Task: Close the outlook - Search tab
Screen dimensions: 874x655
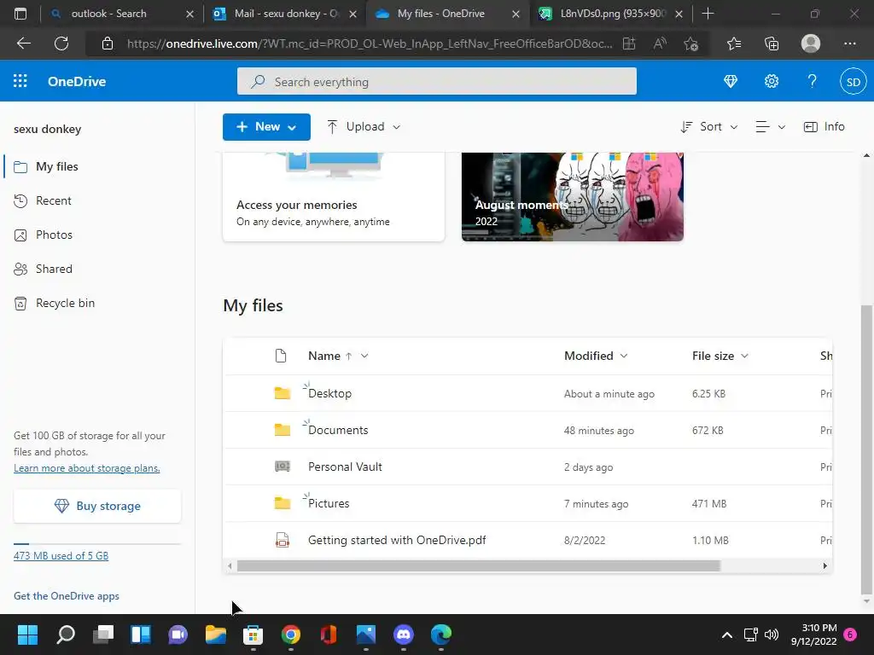Action: 189,14
